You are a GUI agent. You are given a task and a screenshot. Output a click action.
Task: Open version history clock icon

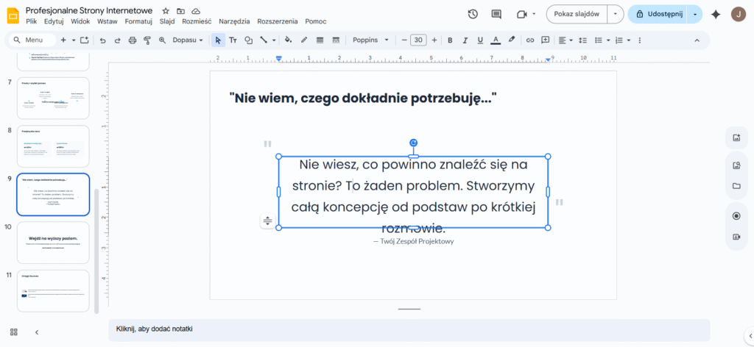473,14
